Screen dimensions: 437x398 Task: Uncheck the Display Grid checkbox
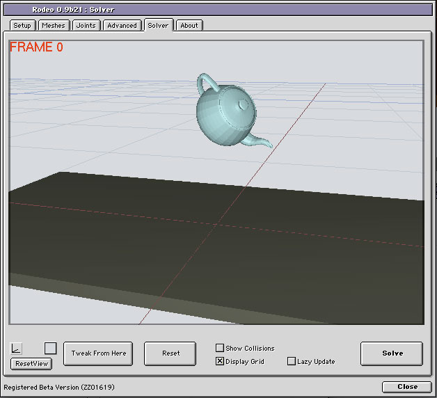[220, 361]
